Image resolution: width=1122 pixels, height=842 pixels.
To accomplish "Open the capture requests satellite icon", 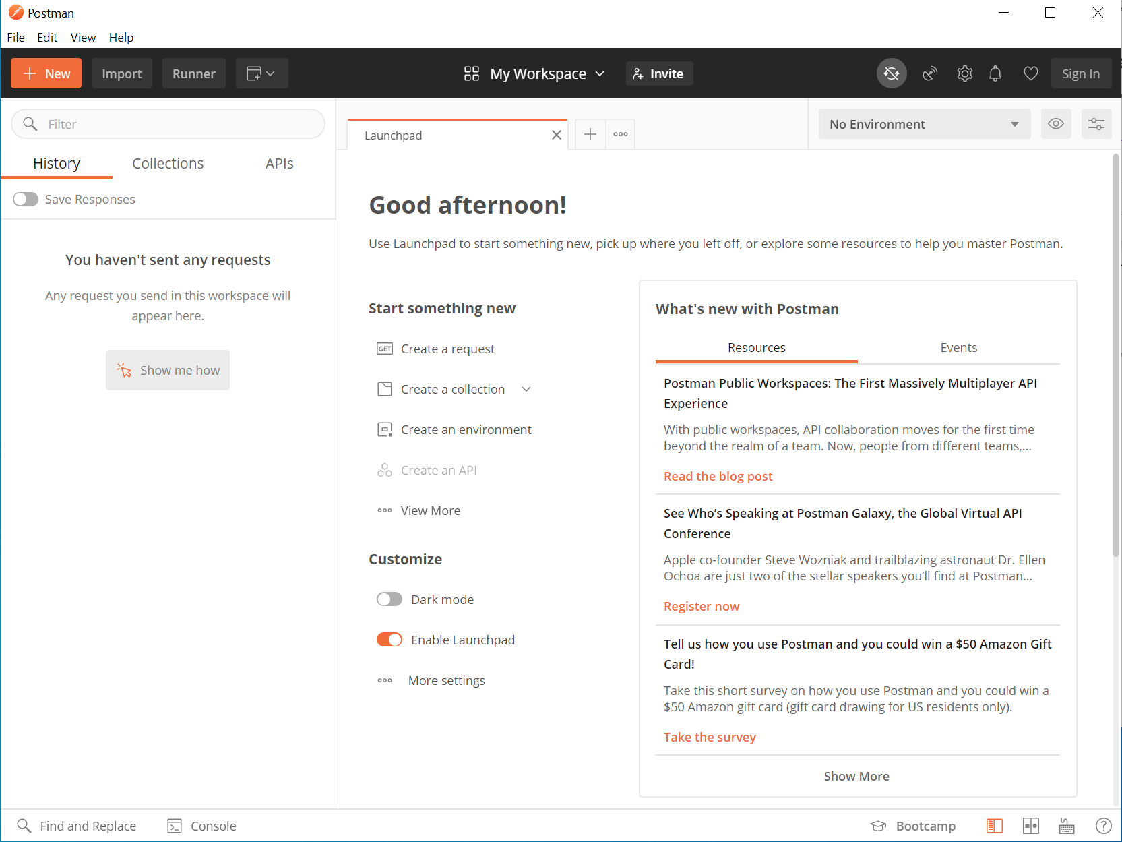I will coord(930,73).
